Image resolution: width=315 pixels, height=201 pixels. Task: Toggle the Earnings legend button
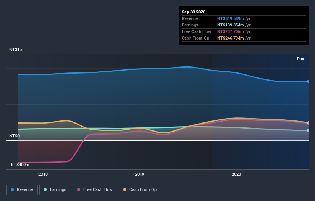point(55,190)
